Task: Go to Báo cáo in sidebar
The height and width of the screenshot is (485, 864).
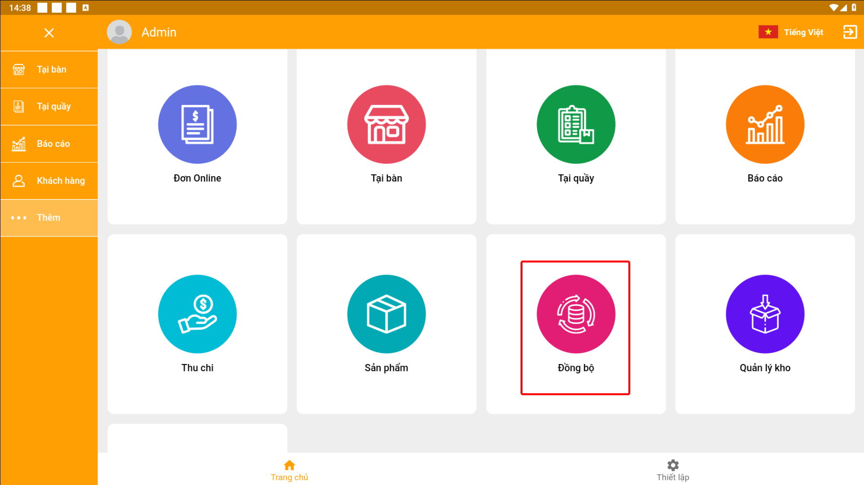Action: [49, 144]
